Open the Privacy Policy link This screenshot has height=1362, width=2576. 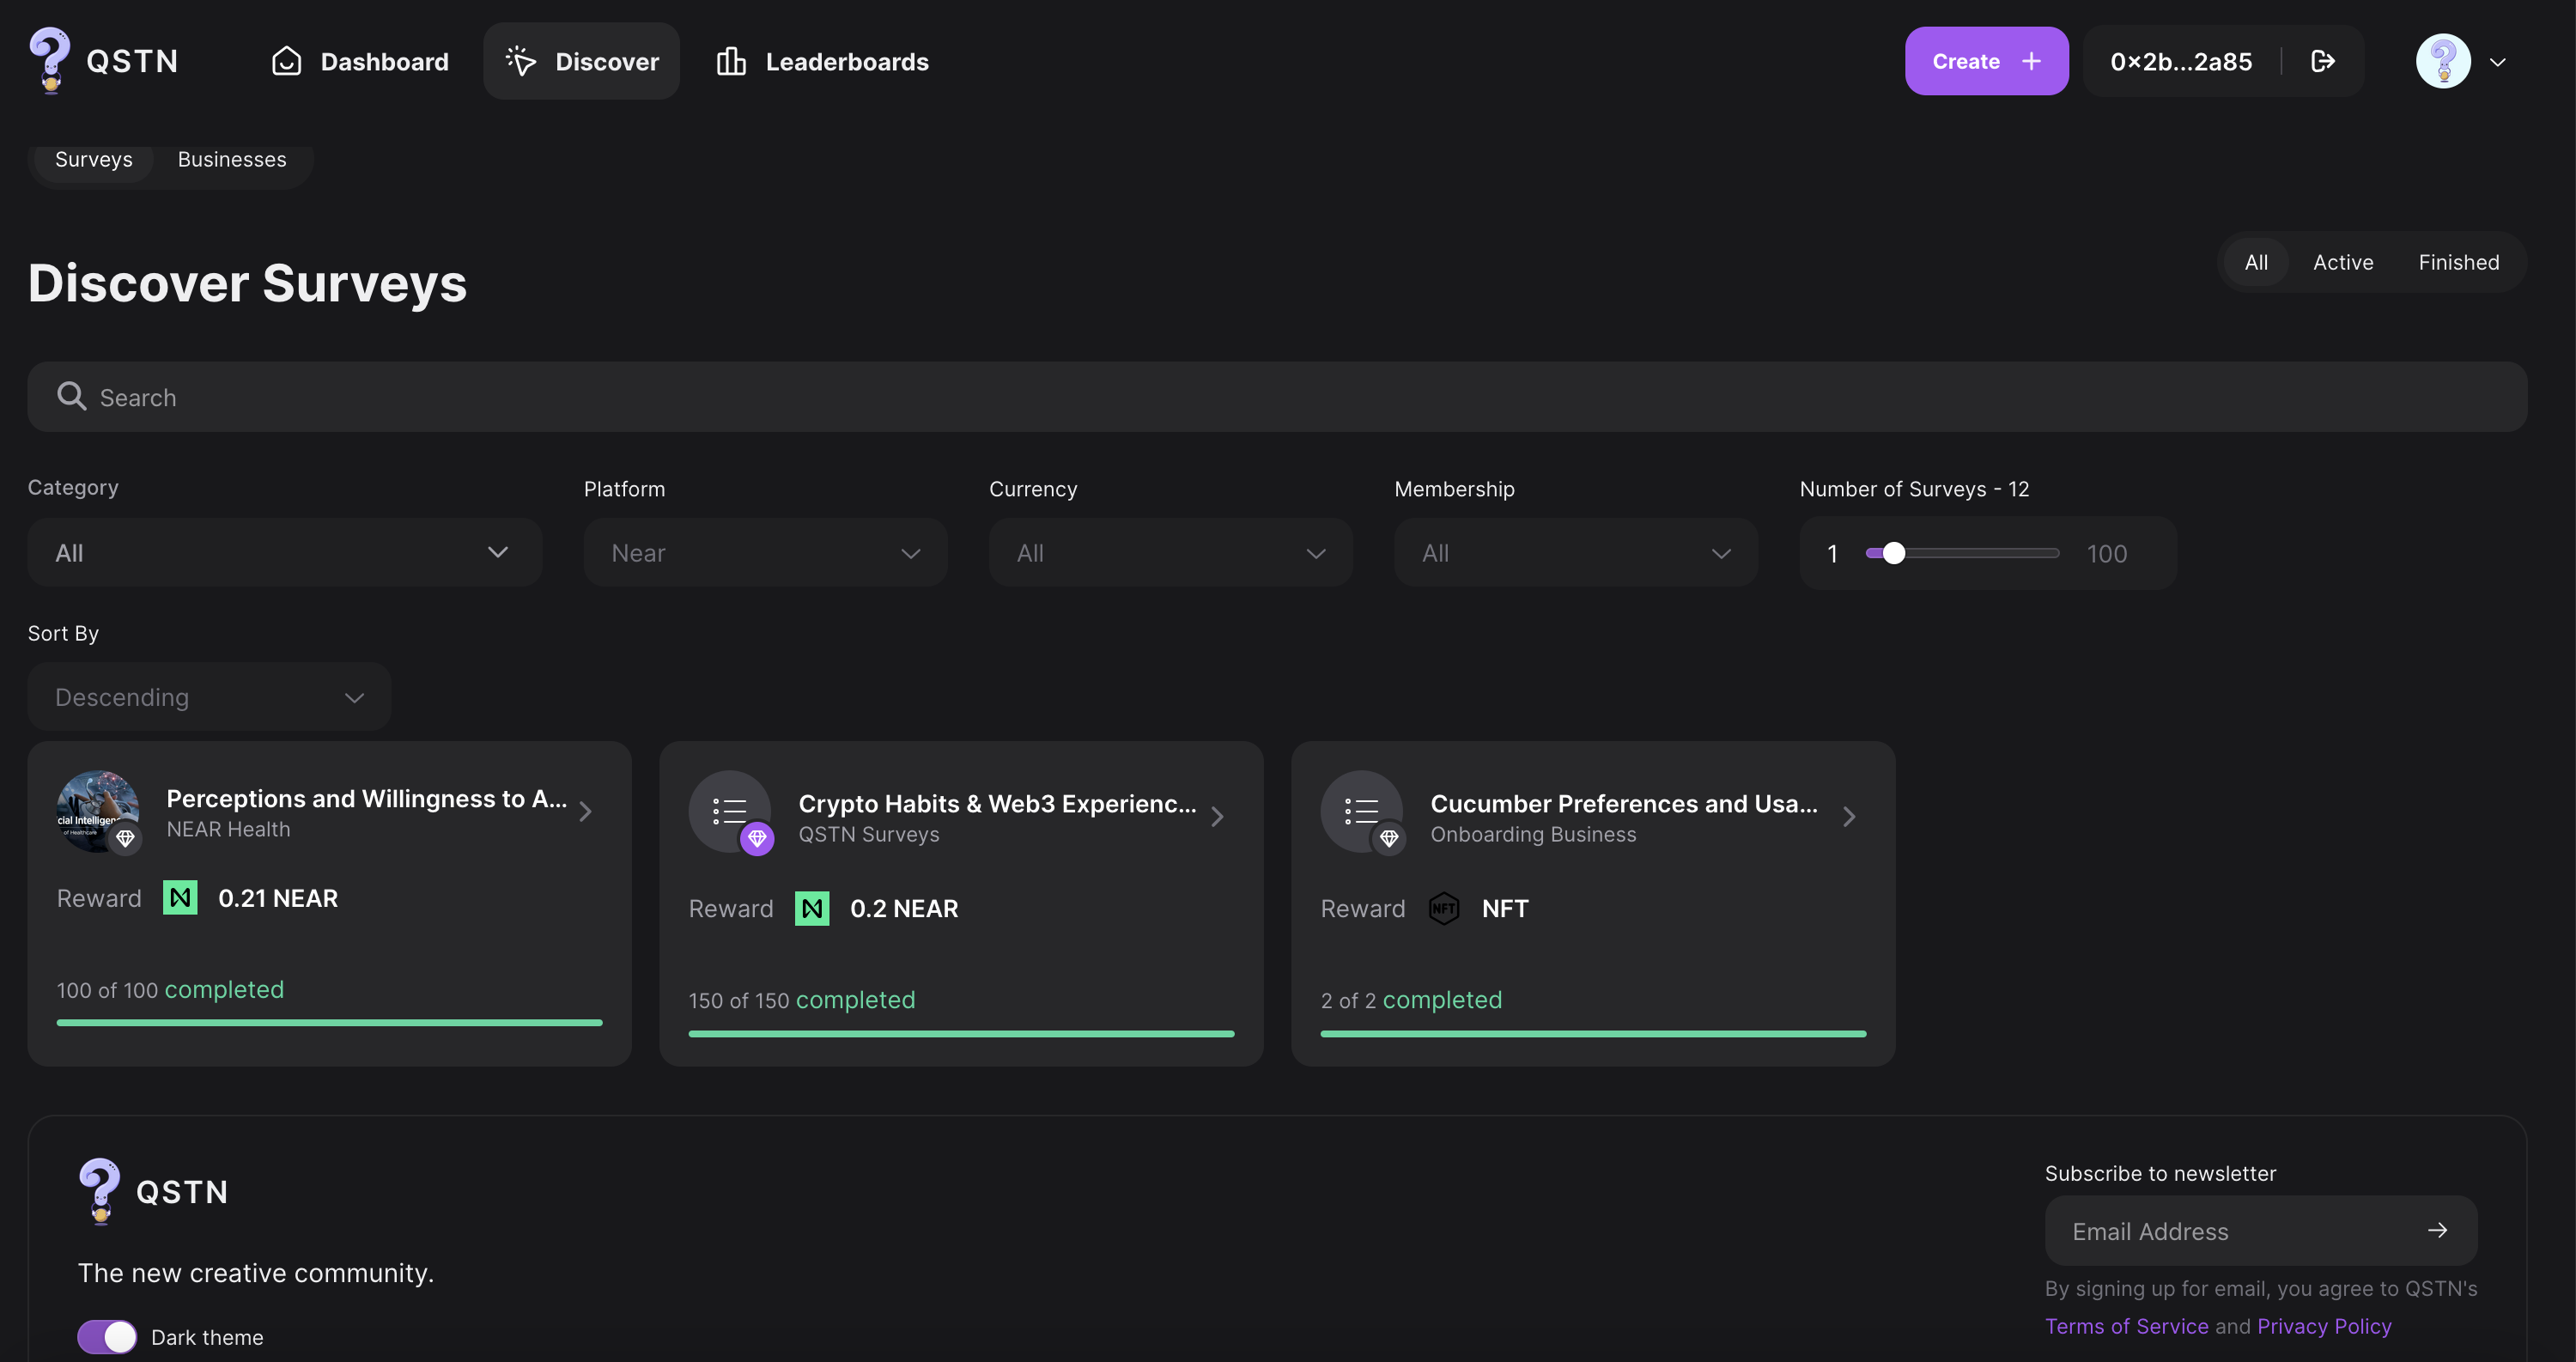[2324, 1326]
